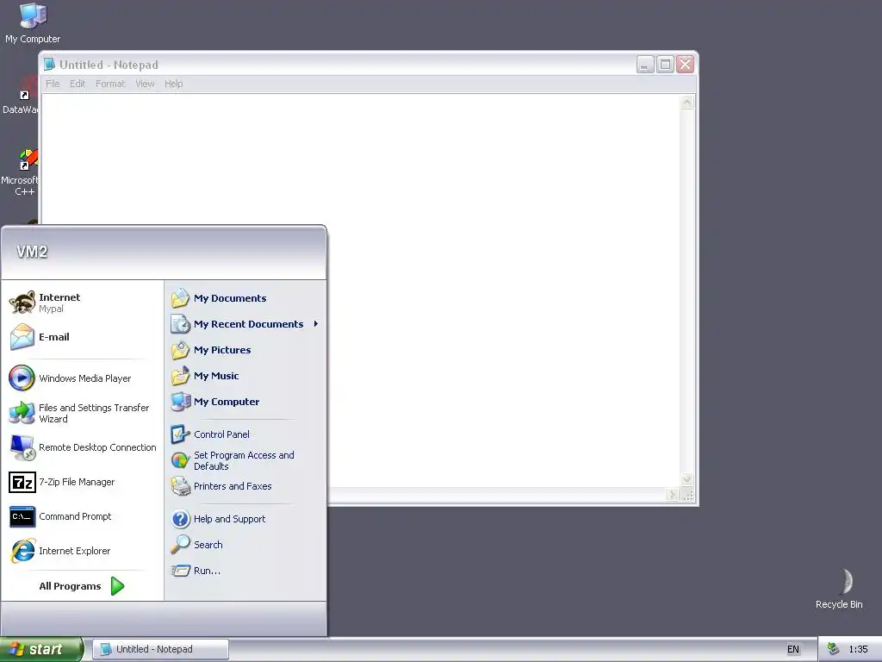
Task: Close the Notepad window
Action: tap(685, 65)
